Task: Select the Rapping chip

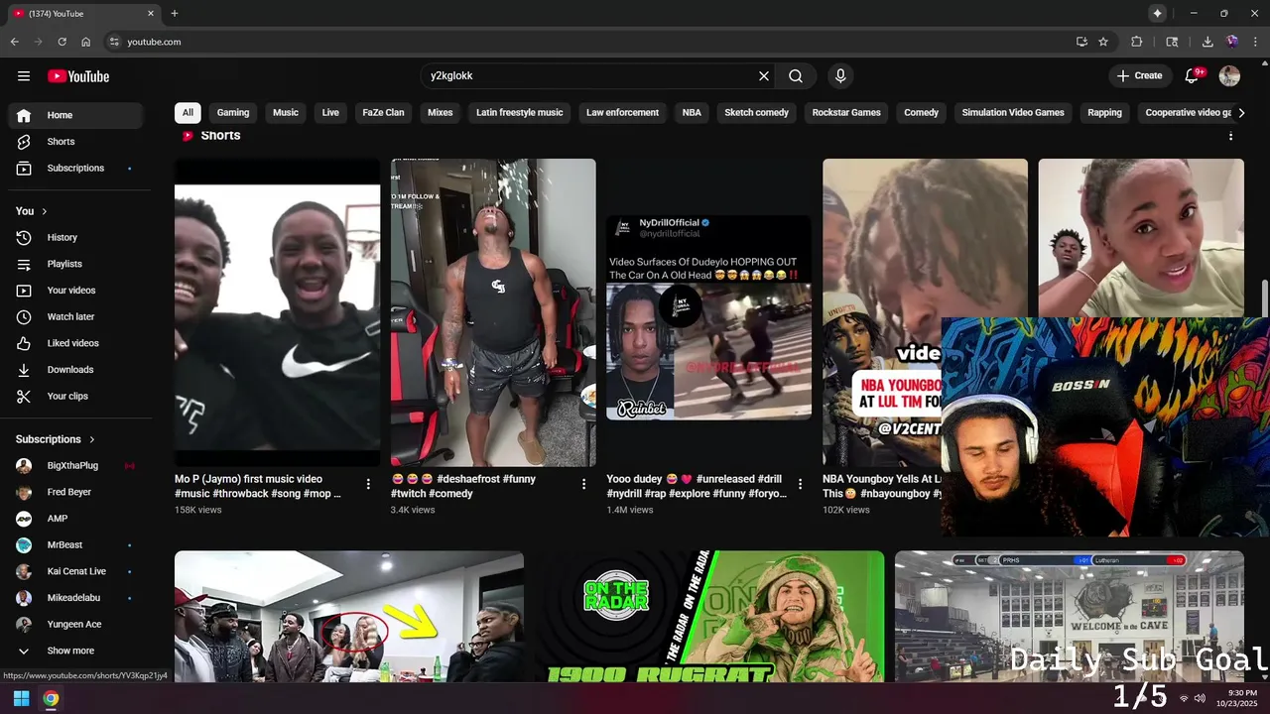Action: pos(1104,113)
